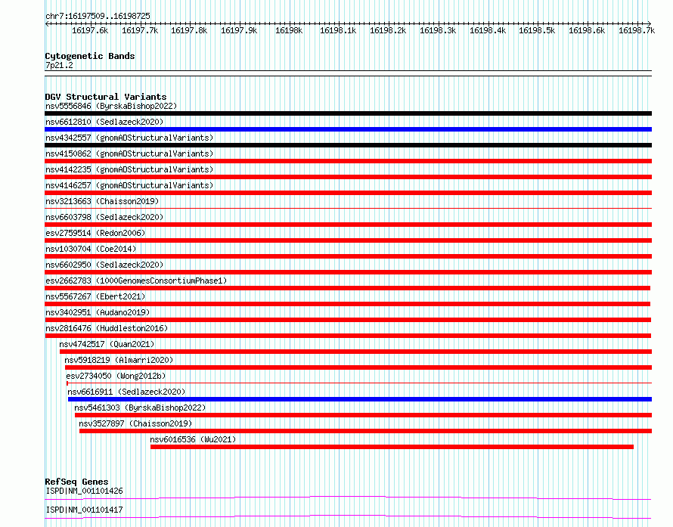The height and width of the screenshot is (527, 673).
Task: Click the nsv4150862 (gnomADStructuralVariants) label
Action: (x=129, y=153)
